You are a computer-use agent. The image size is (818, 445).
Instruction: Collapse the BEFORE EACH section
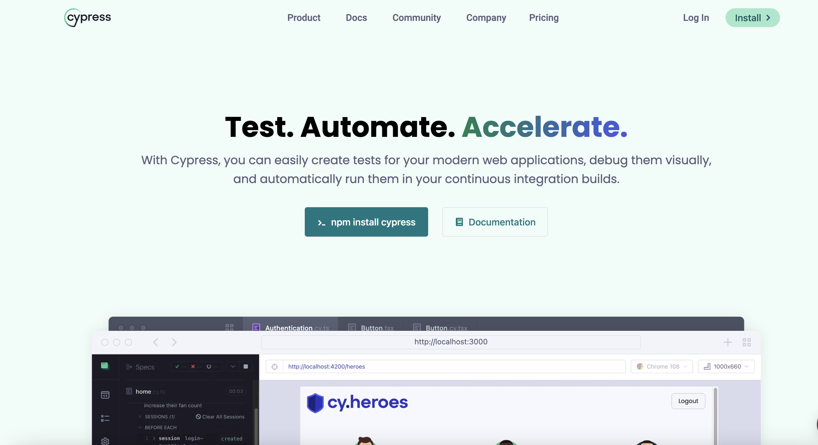pyautogui.click(x=158, y=428)
